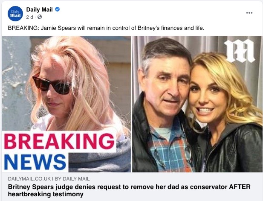This screenshot has width=263, height=201.
Task: Click the red BREAKING banner text
Action: [59, 141]
